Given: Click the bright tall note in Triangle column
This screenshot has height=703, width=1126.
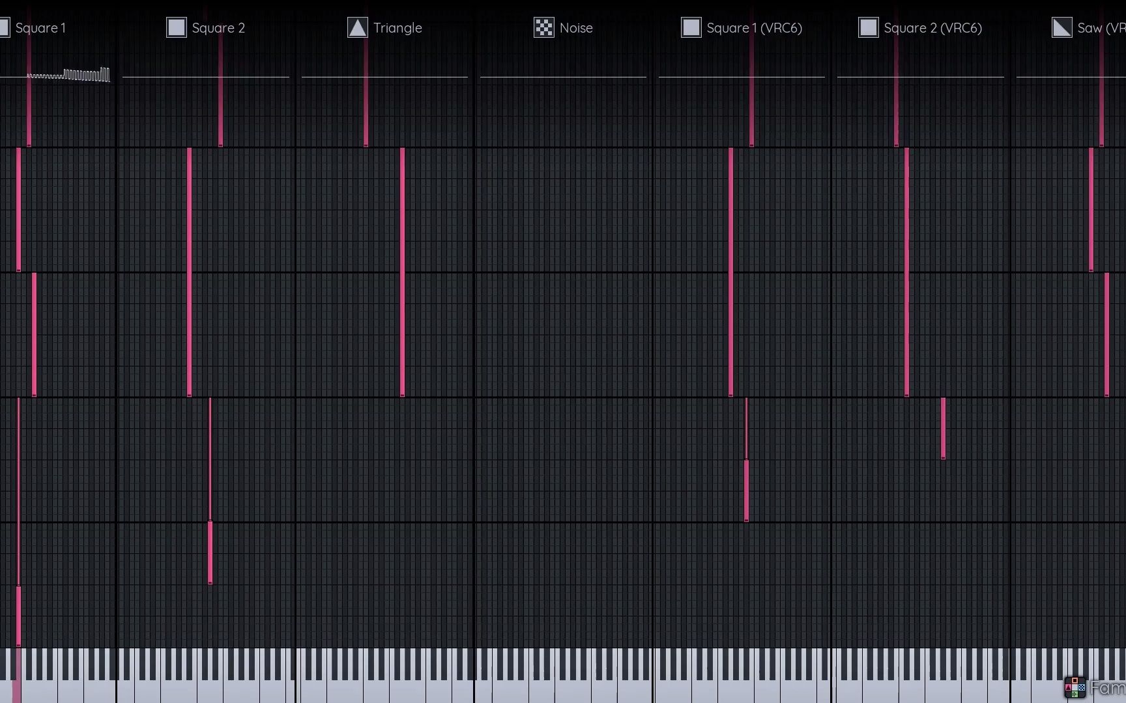Looking at the screenshot, I should (402, 272).
